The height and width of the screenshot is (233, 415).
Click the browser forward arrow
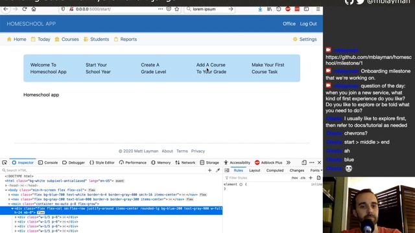coord(15,9)
